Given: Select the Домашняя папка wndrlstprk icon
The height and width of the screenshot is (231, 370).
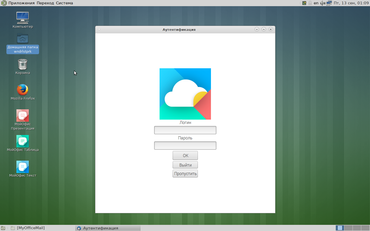Looking at the screenshot, I should tap(23, 43).
